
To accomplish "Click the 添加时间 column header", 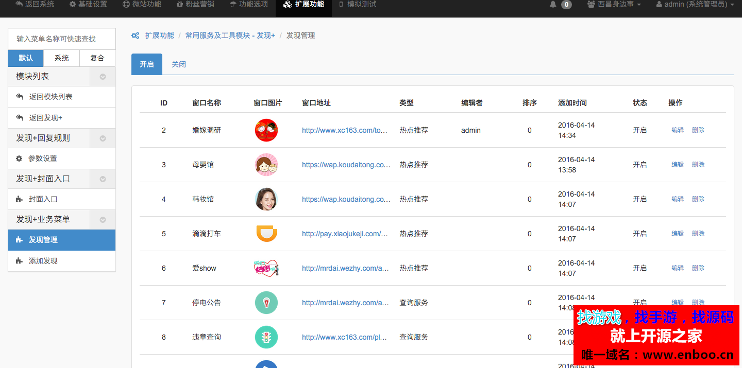I will (572, 103).
